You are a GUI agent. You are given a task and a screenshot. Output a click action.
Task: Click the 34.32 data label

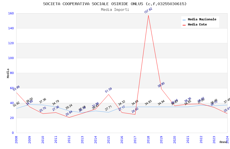tap(121, 103)
